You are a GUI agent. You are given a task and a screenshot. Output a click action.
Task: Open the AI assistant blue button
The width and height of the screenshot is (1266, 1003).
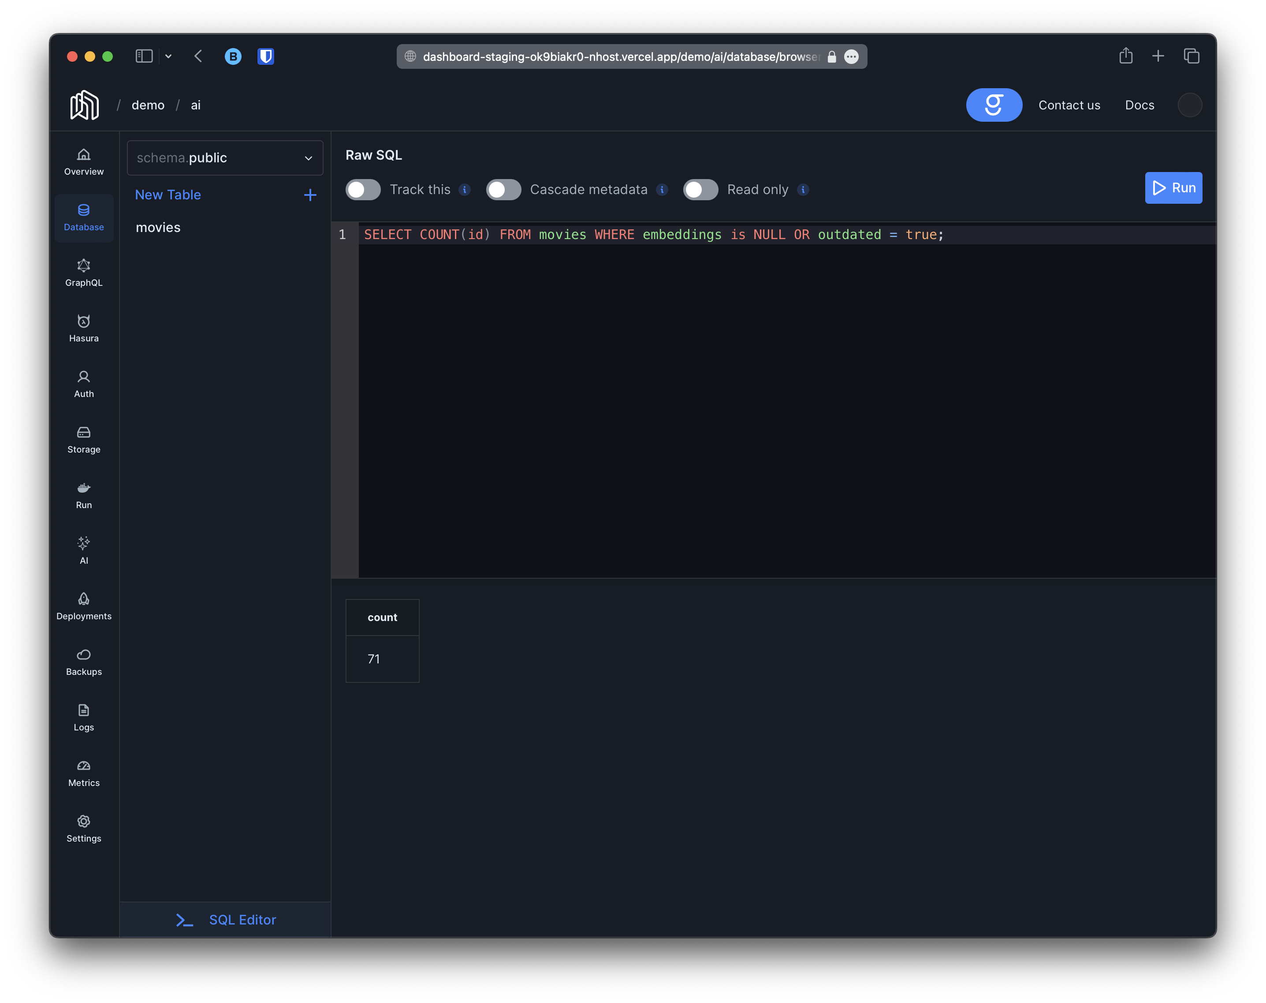click(x=994, y=105)
